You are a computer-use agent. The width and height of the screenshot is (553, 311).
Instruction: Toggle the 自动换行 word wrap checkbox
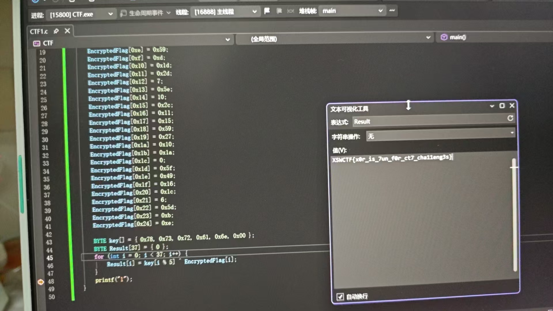340,297
